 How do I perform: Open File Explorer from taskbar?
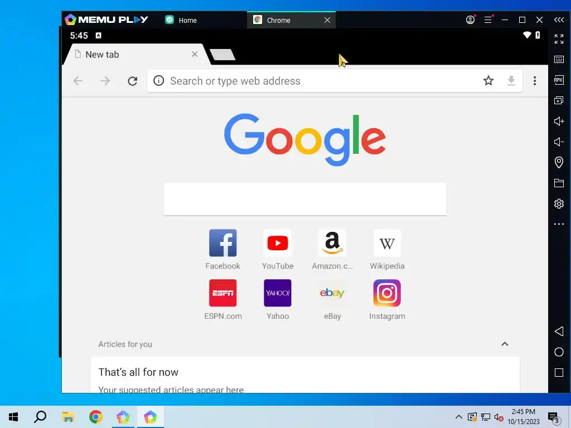click(68, 417)
